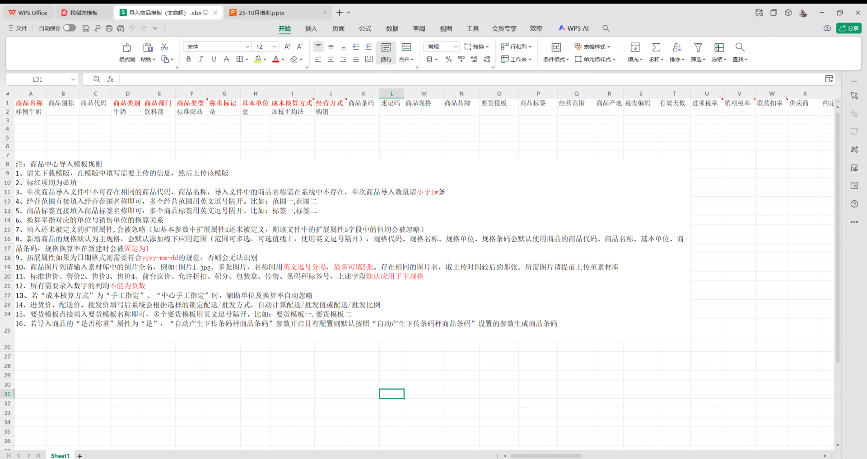
Task: Decrease font size with the A- icon
Action: (x=300, y=47)
